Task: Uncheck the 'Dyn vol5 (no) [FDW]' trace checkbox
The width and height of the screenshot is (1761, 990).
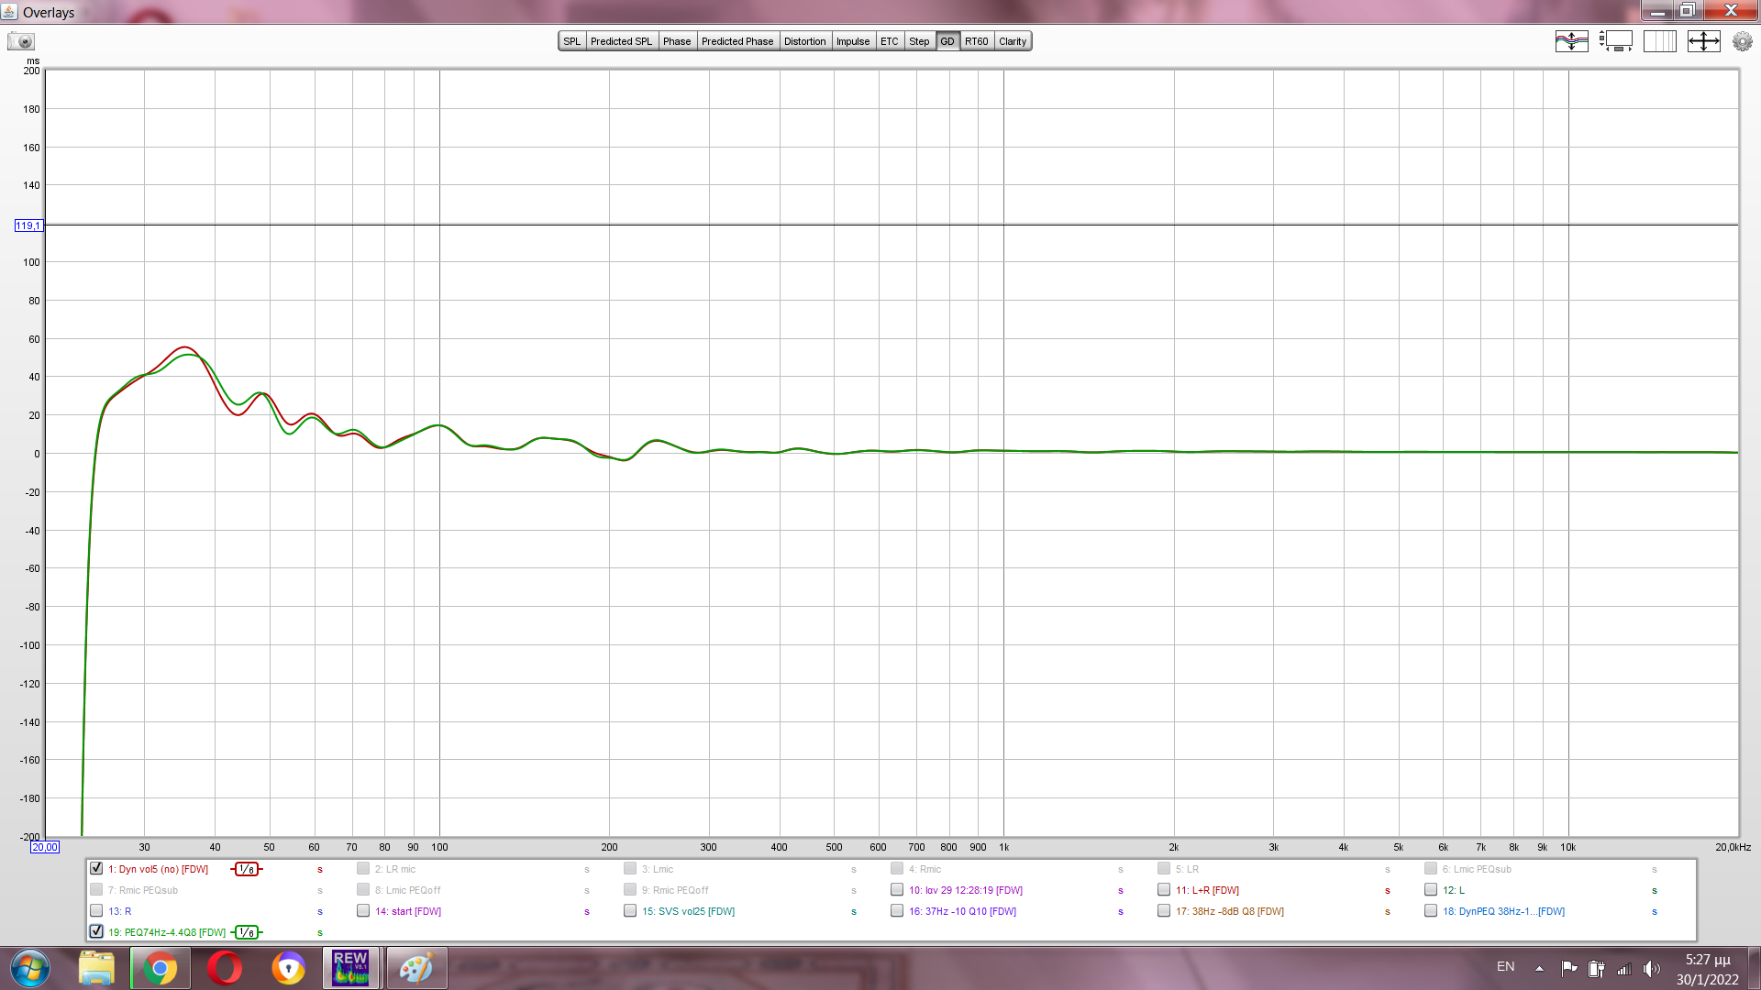Action: pos(96,868)
